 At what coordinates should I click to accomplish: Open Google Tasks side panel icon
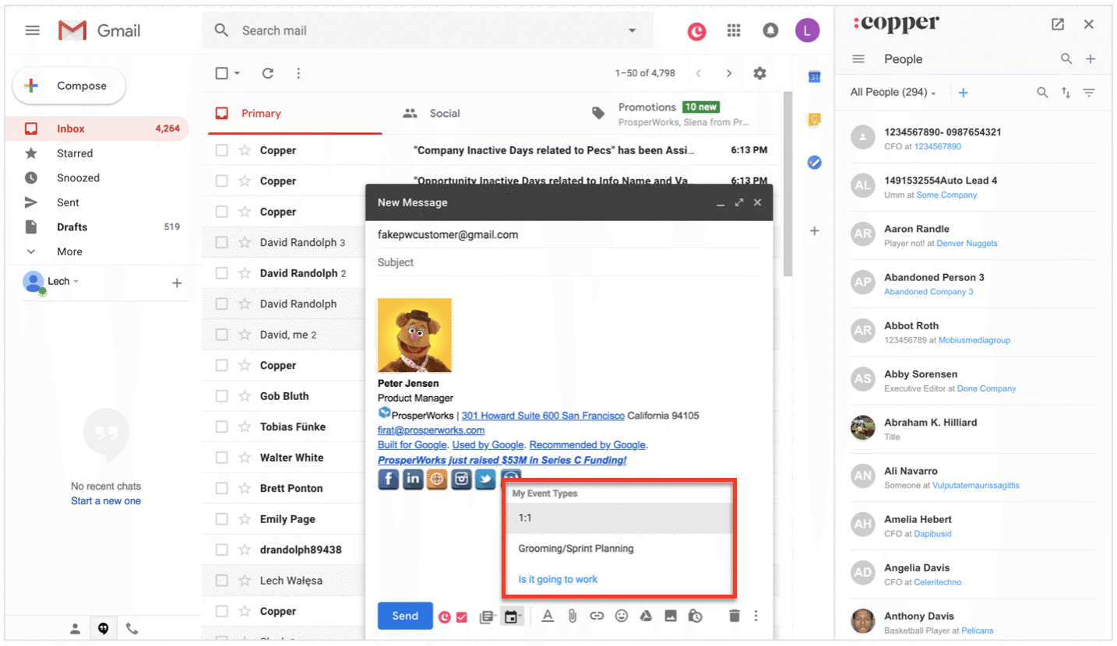tap(814, 163)
